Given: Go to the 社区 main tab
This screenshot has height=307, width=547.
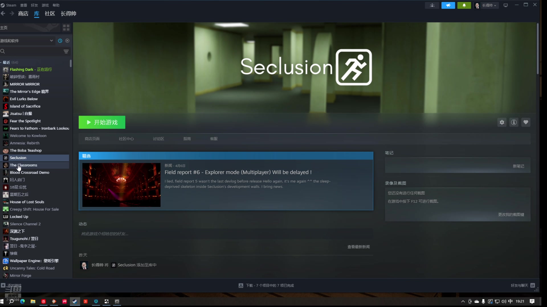Looking at the screenshot, I should pos(50,13).
